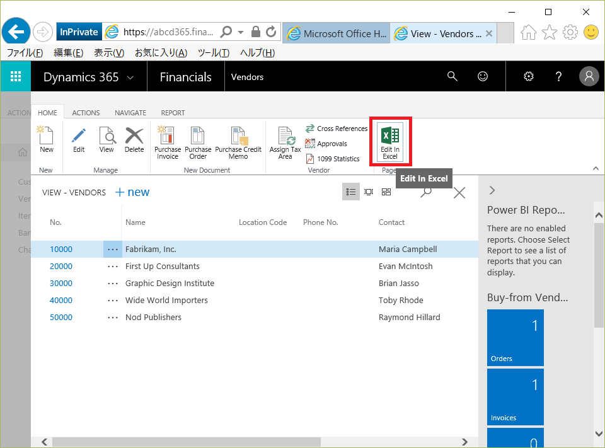Collapse the ribbon with the chevron
The height and width of the screenshot is (448, 605).
(596, 168)
